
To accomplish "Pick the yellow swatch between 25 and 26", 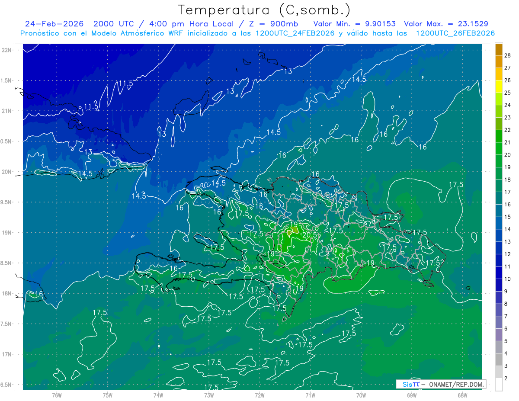I will click(499, 86).
